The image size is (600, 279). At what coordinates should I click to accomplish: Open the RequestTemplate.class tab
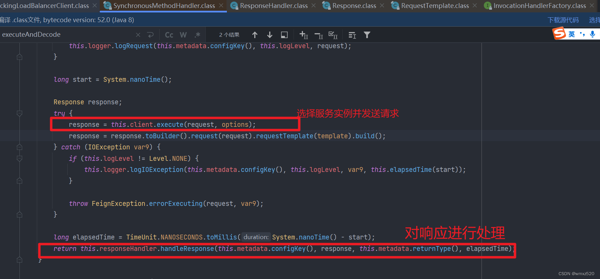pyautogui.click(x=435, y=6)
